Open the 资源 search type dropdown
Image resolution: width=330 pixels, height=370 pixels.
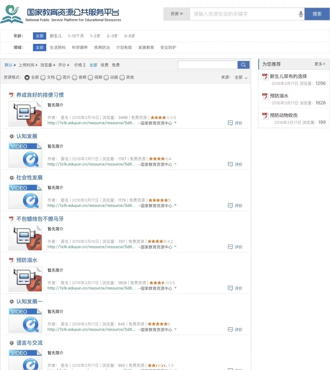point(177,14)
